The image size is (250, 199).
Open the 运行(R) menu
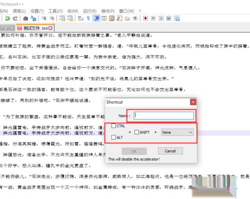[x=89, y=11]
